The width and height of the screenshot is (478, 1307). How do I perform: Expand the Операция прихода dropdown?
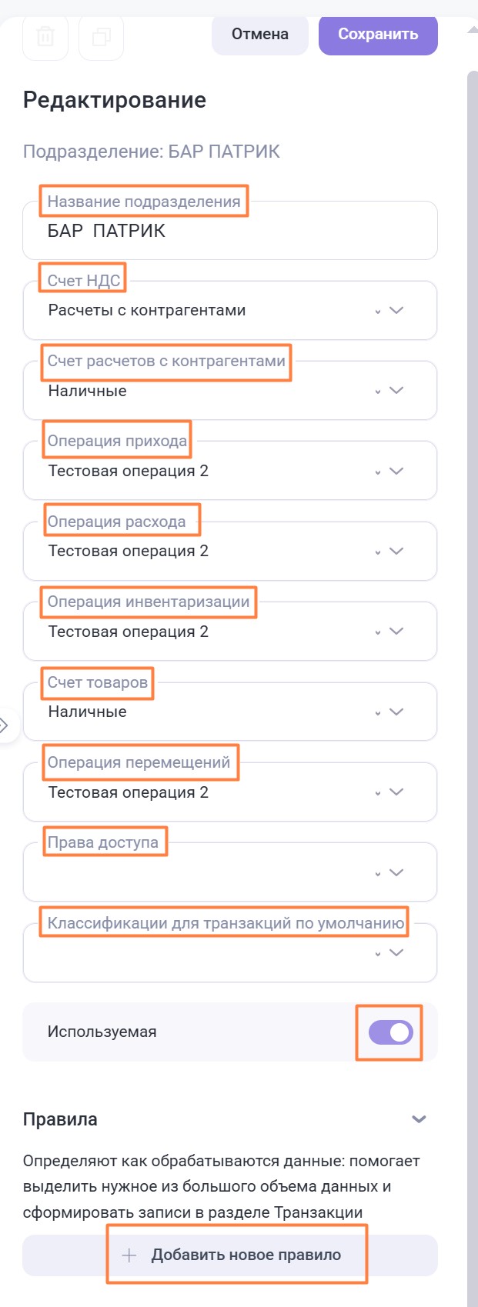(396, 471)
